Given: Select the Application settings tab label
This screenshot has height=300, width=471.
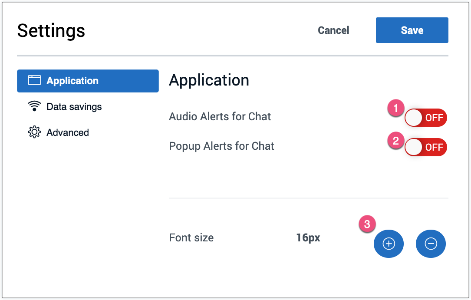Looking at the screenshot, I should tap(72, 81).
